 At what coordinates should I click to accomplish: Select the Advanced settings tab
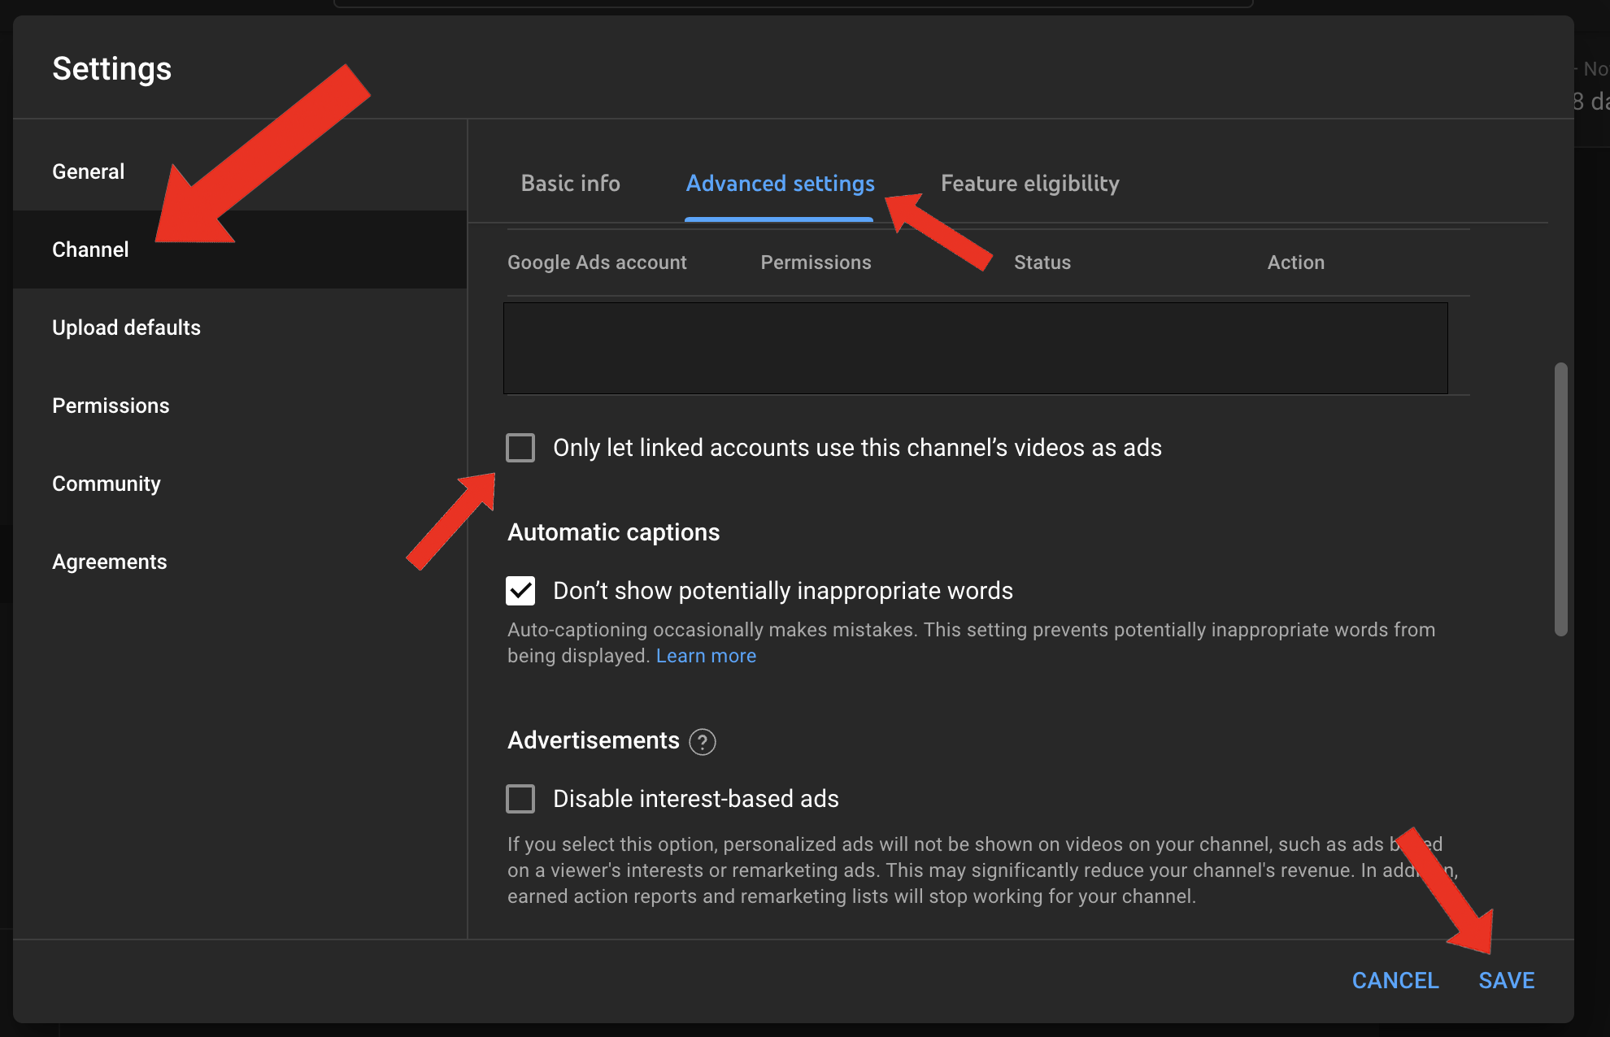click(780, 184)
